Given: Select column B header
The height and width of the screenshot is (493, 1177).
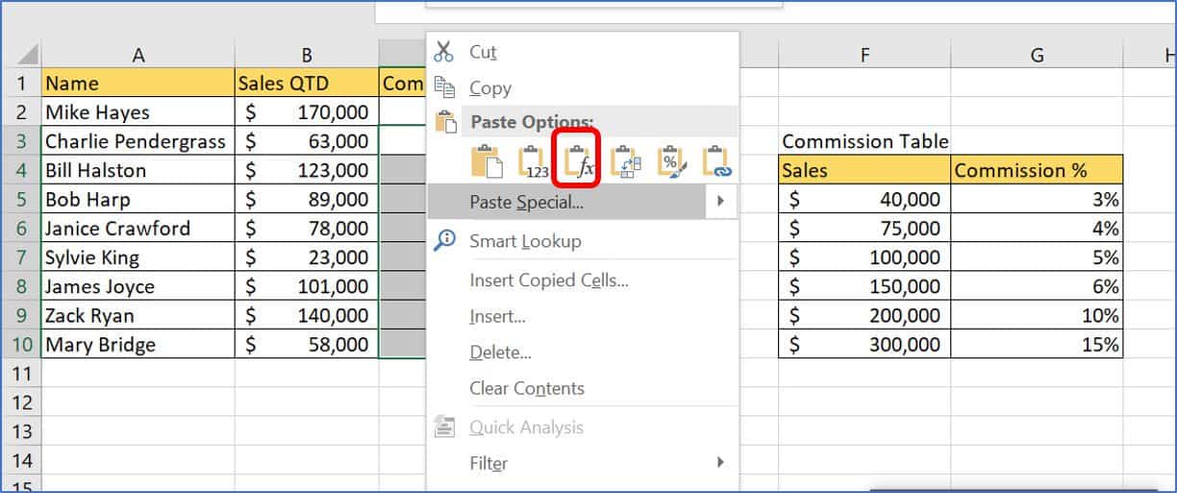Looking at the screenshot, I should [307, 56].
